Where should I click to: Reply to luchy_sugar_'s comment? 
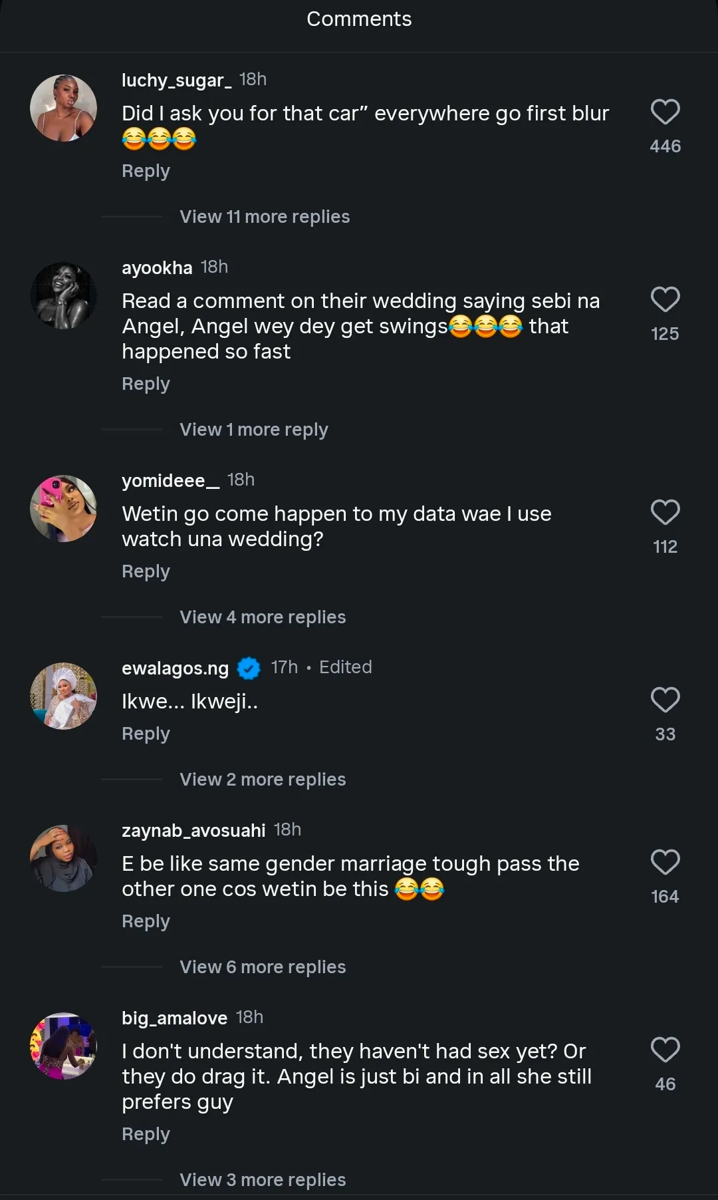146,171
